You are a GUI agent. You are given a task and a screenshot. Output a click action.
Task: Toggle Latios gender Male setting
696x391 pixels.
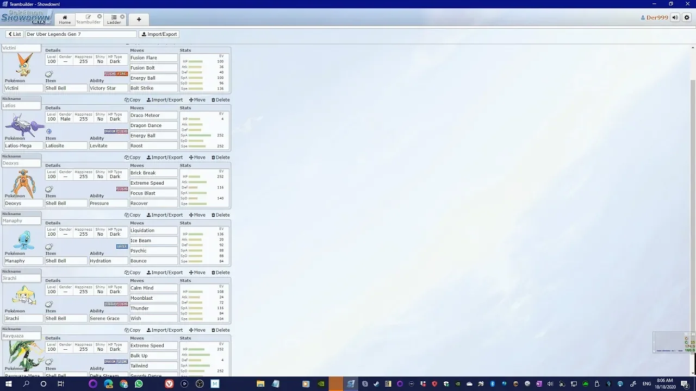65,119
